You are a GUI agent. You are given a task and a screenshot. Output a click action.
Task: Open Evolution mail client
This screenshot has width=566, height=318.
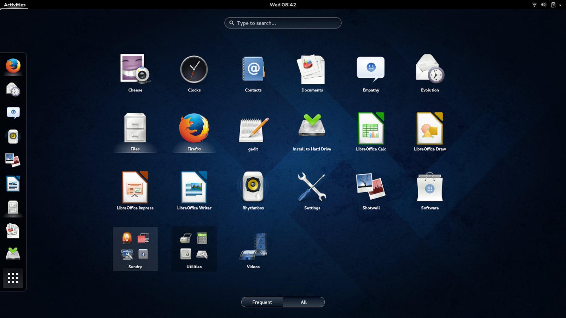tap(429, 69)
